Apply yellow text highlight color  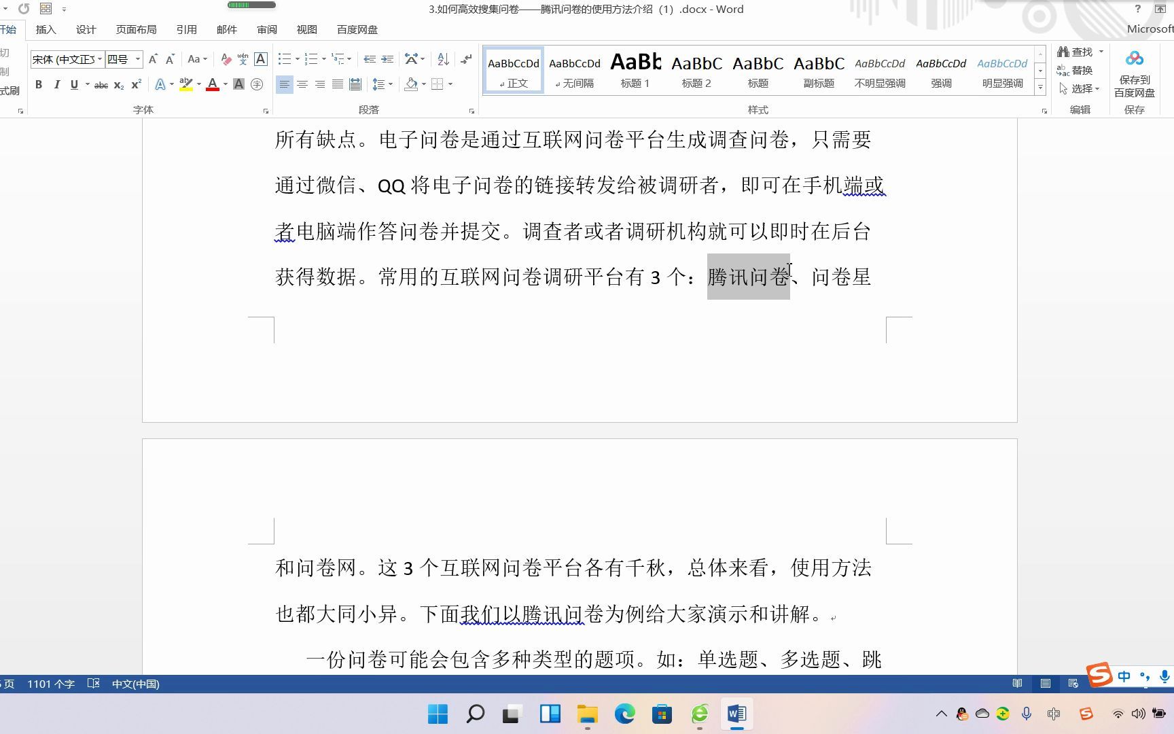click(185, 84)
